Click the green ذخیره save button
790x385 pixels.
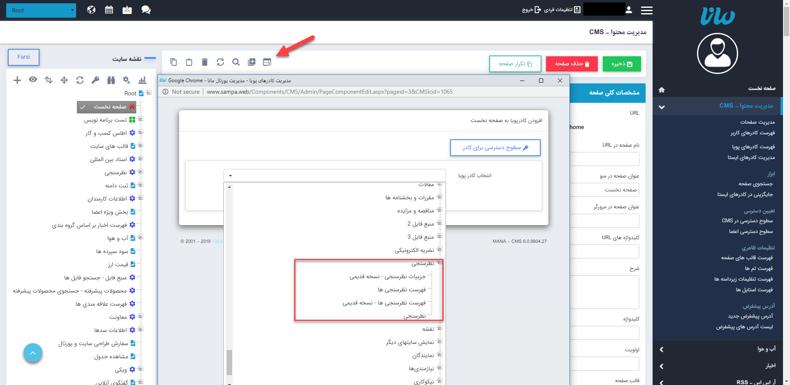621,64
